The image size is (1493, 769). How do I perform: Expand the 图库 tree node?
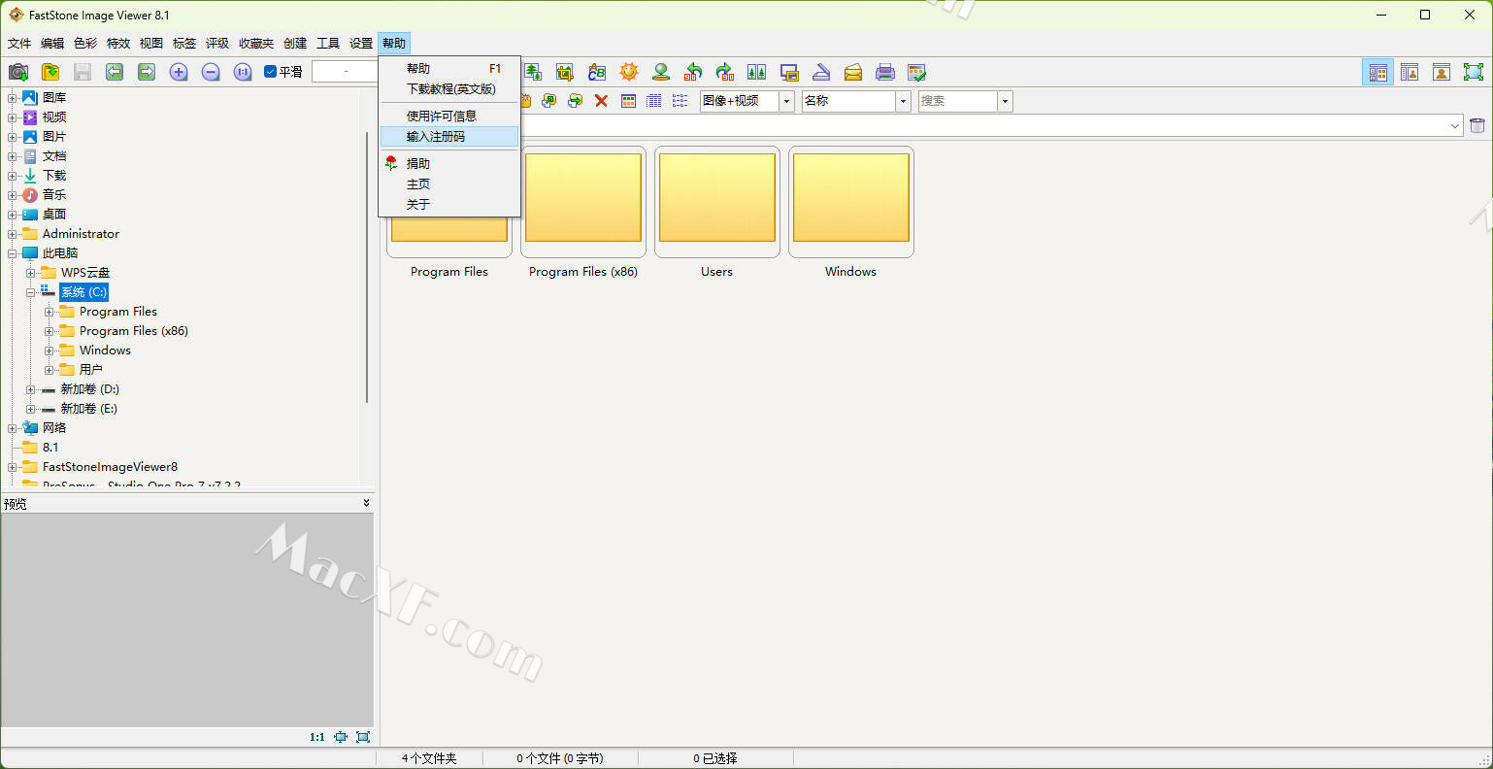(x=12, y=98)
